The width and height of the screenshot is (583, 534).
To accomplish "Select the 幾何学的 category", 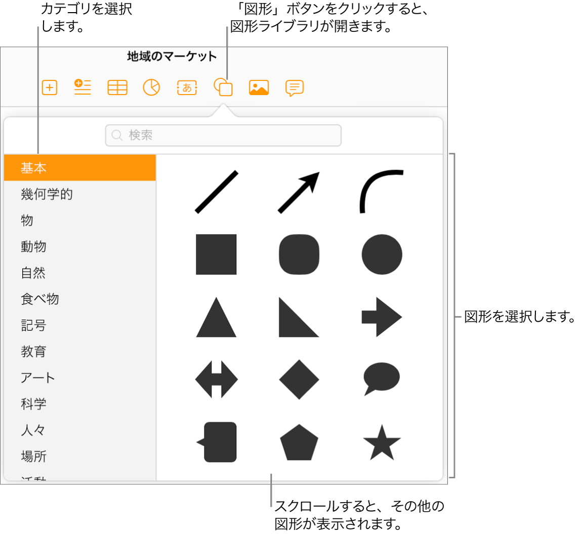I will [79, 194].
